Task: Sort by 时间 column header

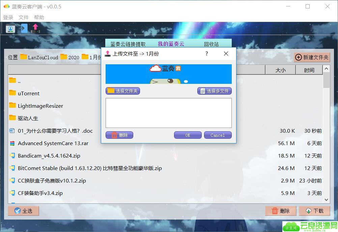Action: point(309,70)
